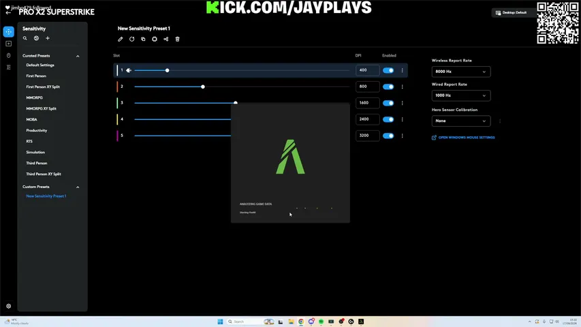The image size is (581, 327).
Task: Open more options for the 2400 DPI slot
Action: click(402, 119)
